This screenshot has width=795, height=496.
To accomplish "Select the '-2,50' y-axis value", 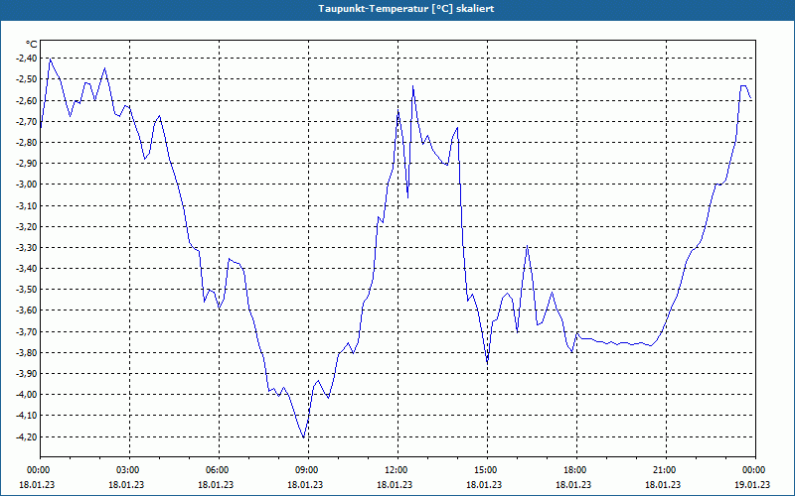I will [x=27, y=79].
